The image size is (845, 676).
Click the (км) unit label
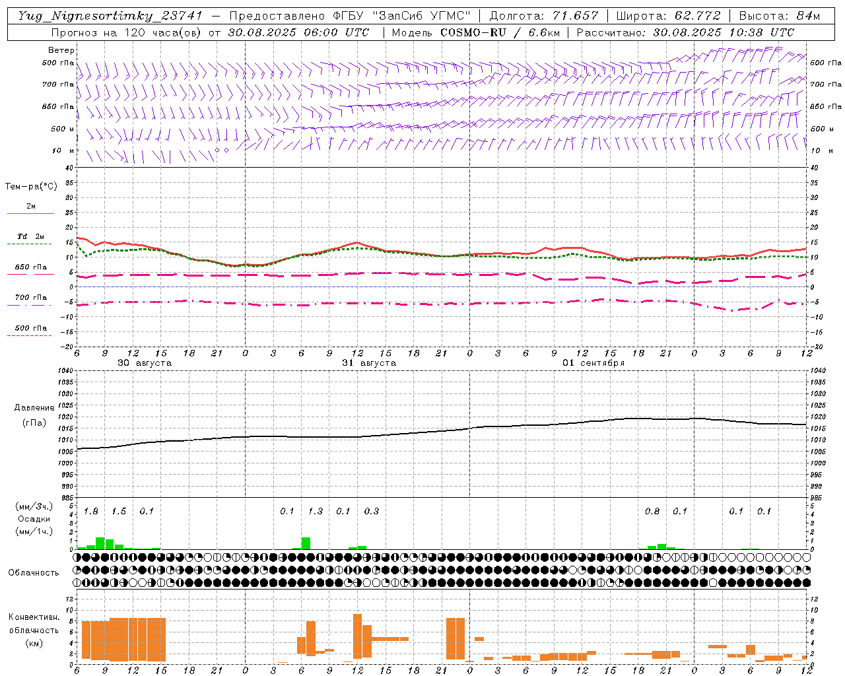point(34,643)
